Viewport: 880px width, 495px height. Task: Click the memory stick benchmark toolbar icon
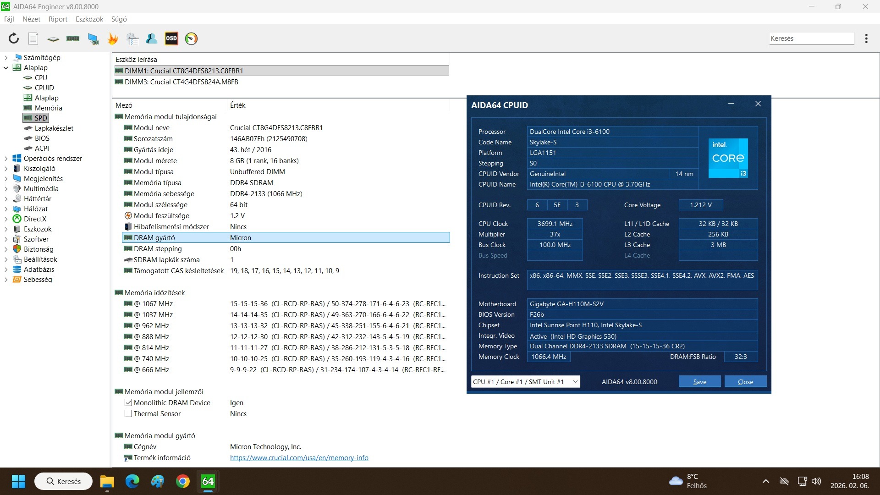click(73, 38)
